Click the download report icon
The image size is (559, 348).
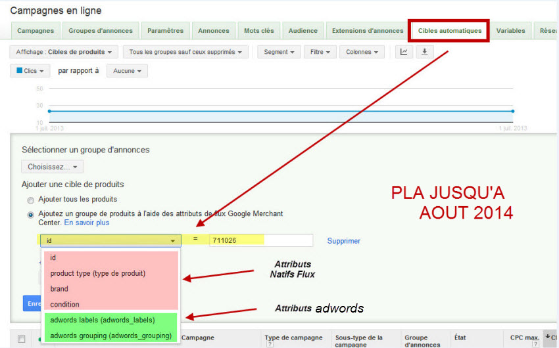click(425, 52)
